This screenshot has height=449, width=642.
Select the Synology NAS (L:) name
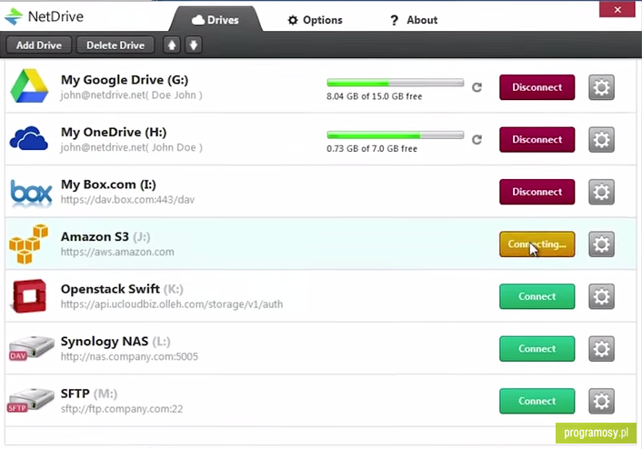pyautogui.click(x=115, y=342)
